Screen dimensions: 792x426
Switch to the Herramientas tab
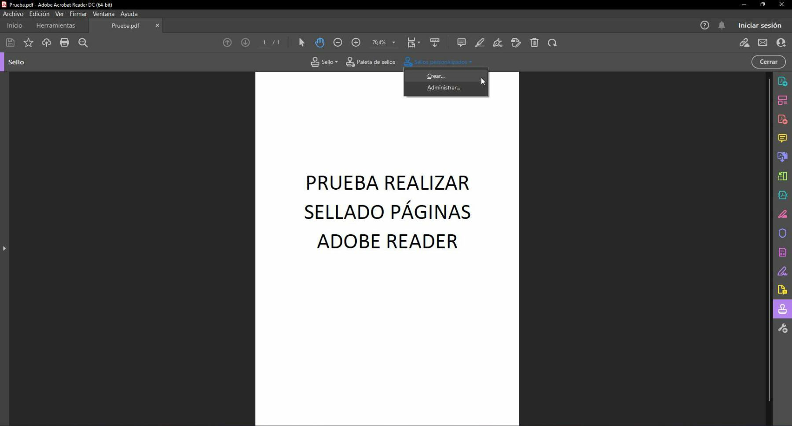pos(55,26)
